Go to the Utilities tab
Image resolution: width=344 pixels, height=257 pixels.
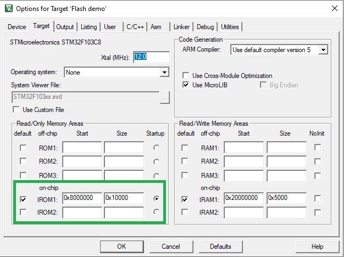[x=230, y=27]
